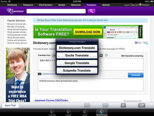Select Dictionary.com tab at the bottom bar
This screenshot has height=116, width=154.
tap(102, 112)
